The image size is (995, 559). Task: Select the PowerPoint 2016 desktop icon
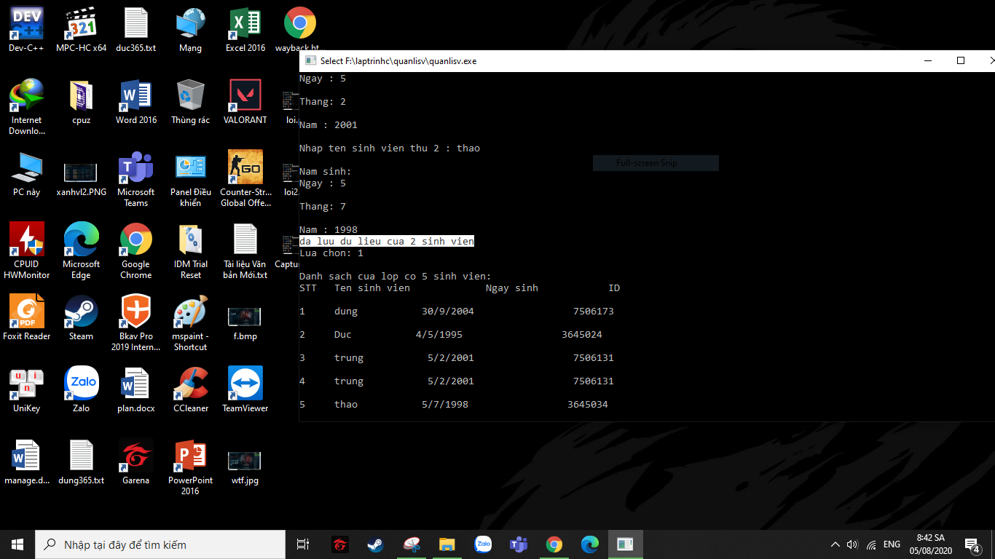click(190, 456)
